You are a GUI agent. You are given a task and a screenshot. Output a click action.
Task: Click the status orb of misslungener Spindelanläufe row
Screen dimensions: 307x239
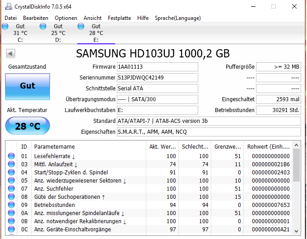click(x=11, y=213)
